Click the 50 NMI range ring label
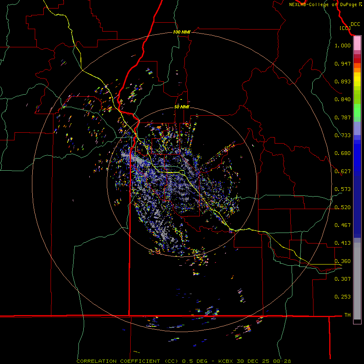 pyautogui.click(x=182, y=107)
